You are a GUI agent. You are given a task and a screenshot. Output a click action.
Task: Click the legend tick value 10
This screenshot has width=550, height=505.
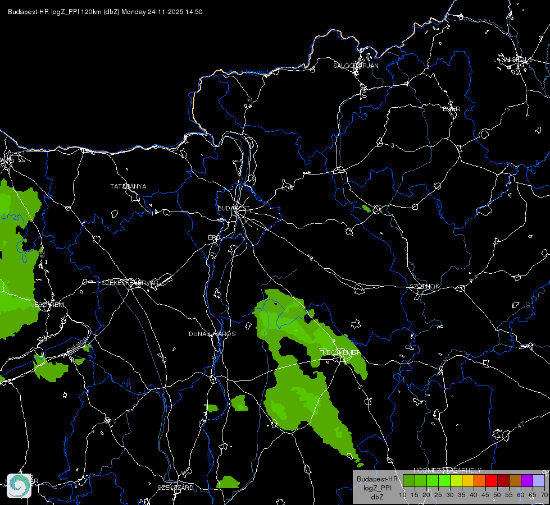[403, 495]
